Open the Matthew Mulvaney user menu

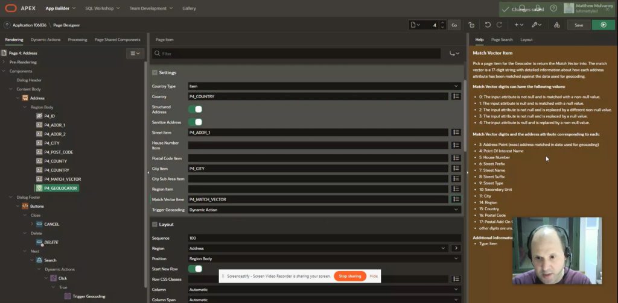[x=589, y=8]
